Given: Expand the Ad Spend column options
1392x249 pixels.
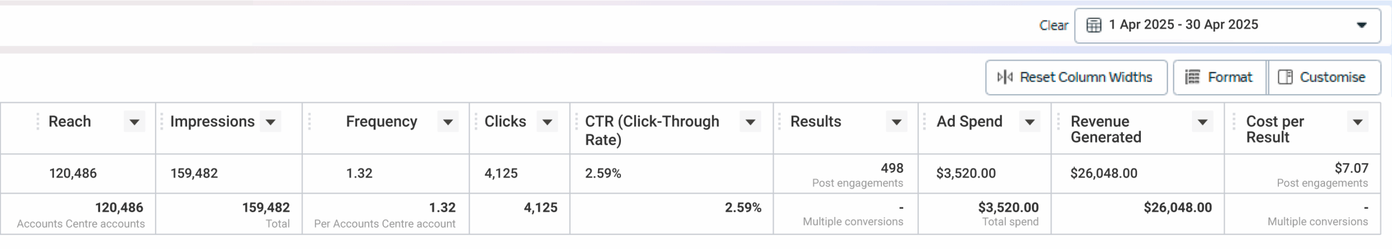Looking at the screenshot, I should [x=1030, y=122].
